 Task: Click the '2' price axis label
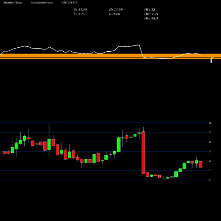210,180
